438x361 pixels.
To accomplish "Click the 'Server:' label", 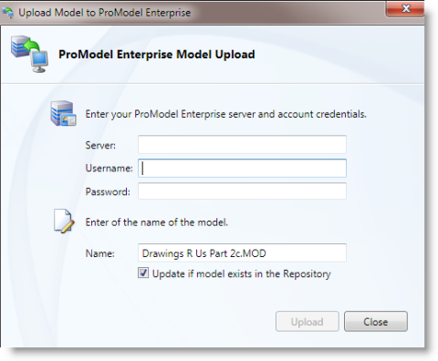I will 100,145.
